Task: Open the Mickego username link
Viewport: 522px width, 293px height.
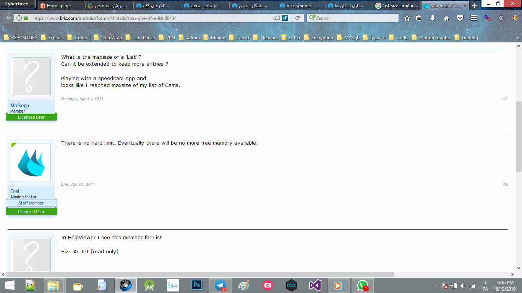Action: (x=19, y=105)
